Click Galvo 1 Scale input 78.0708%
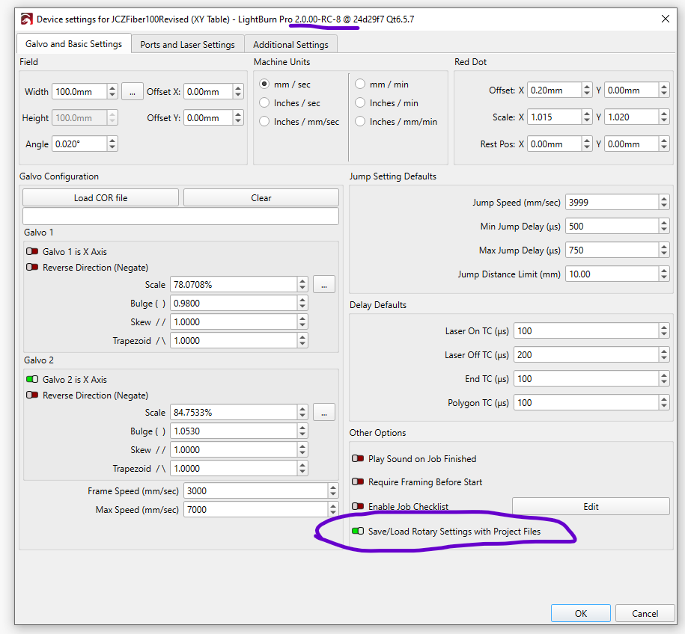Image resolution: width=685 pixels, height=634 pixels. tap(234, 285)
